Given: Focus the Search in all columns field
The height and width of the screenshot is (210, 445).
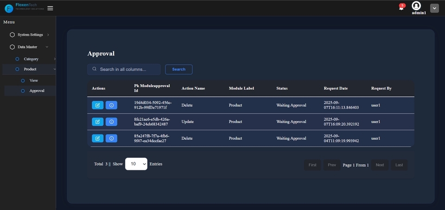Looking at the screenshot, I should click(127, 69).
